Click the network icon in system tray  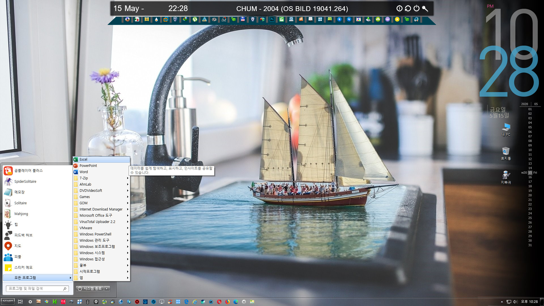(509, 302)
